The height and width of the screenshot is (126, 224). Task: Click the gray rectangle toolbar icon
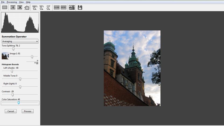point(5,8)
